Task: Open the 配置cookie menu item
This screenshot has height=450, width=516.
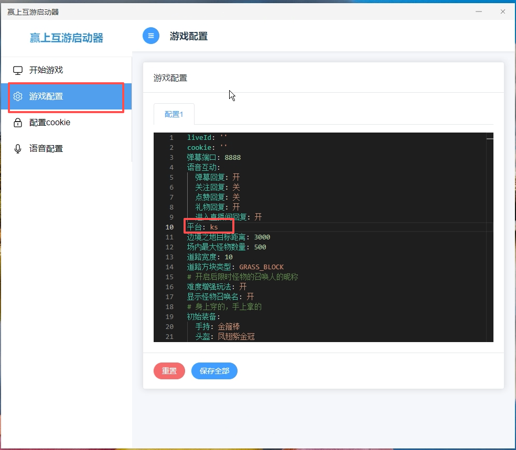Action: coord(50,123)
